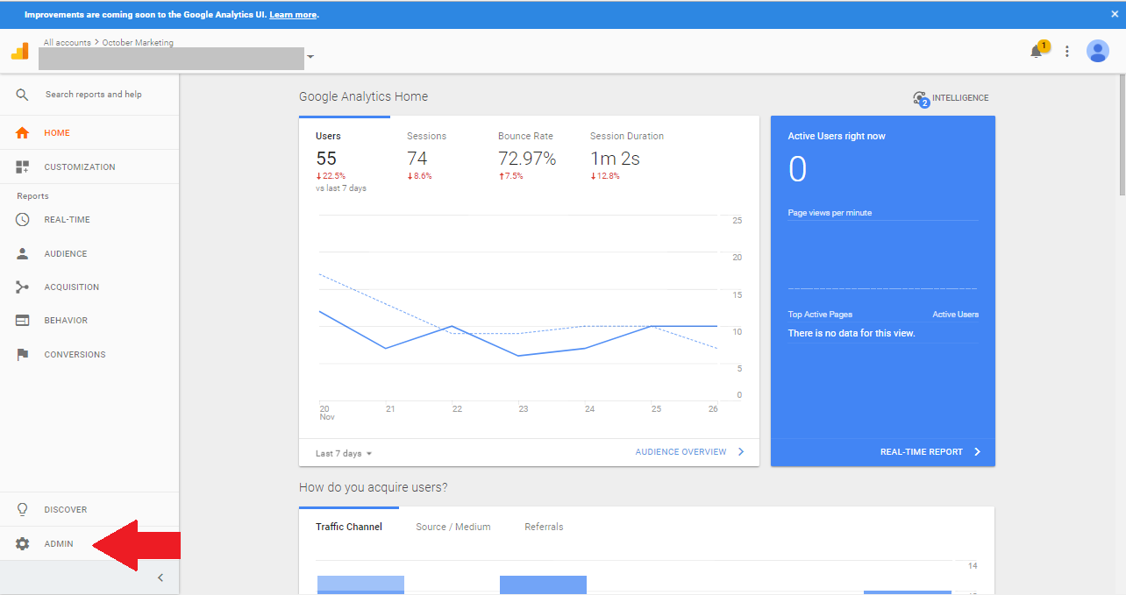Click the Google Analytics Home heading
The image size is (1126, 595).
[x=363, y=96]
